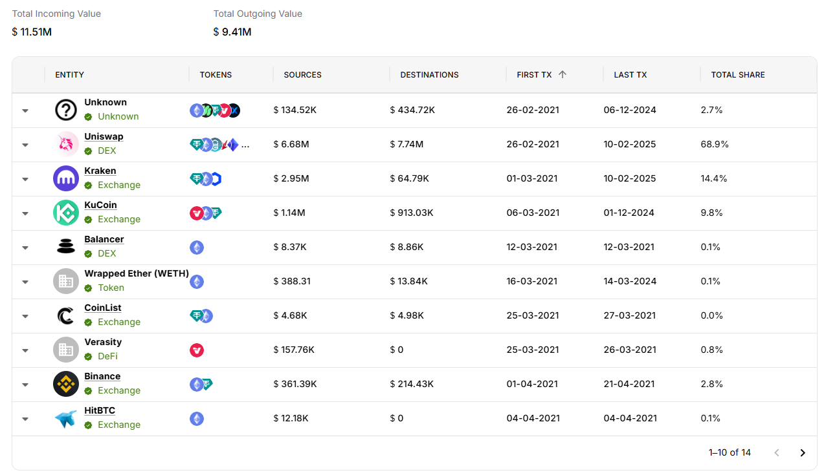Viewport: 826px width, 475px height.
Task: Expand the KuCoin row
Action: pos(25,213)
